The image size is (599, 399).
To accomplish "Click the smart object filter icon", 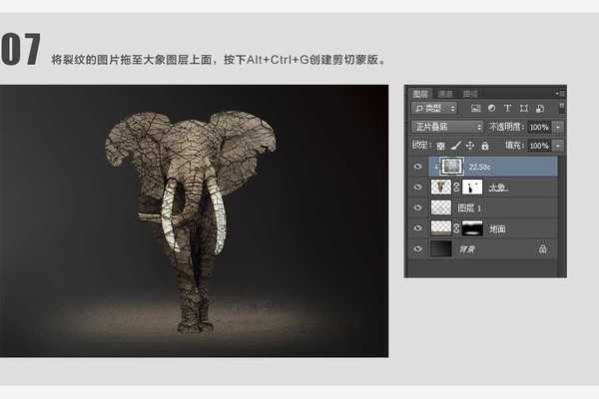I will pos(536,108).
